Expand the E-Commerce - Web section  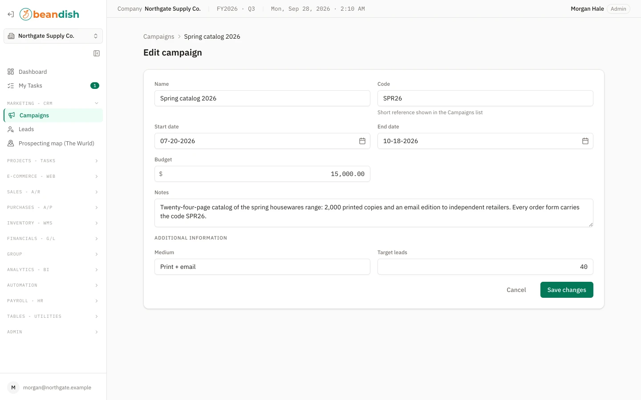[x=53, y=176]
